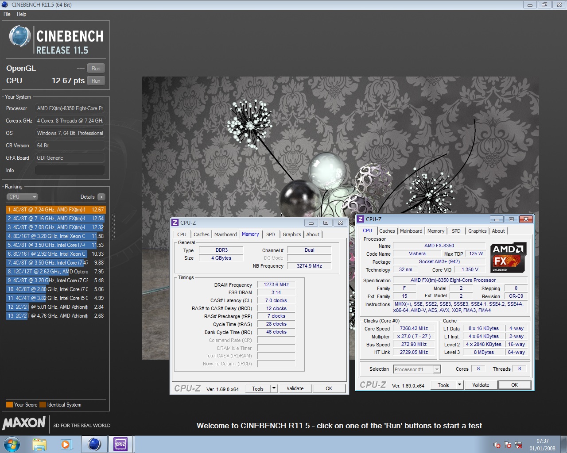Open the CPU ranking type dropdown
The image size is (567, 453).
click(22, 197)
